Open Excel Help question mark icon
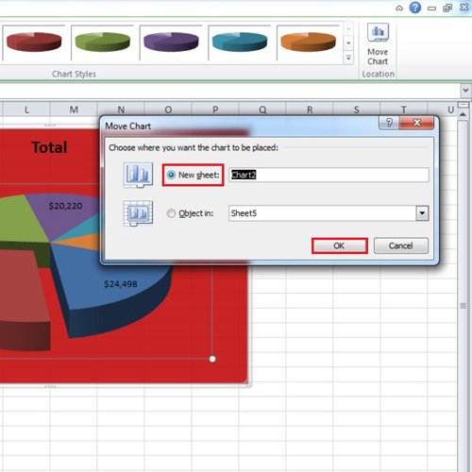The height and width of the screenshot is (472, 472). [x=415, y=8]
